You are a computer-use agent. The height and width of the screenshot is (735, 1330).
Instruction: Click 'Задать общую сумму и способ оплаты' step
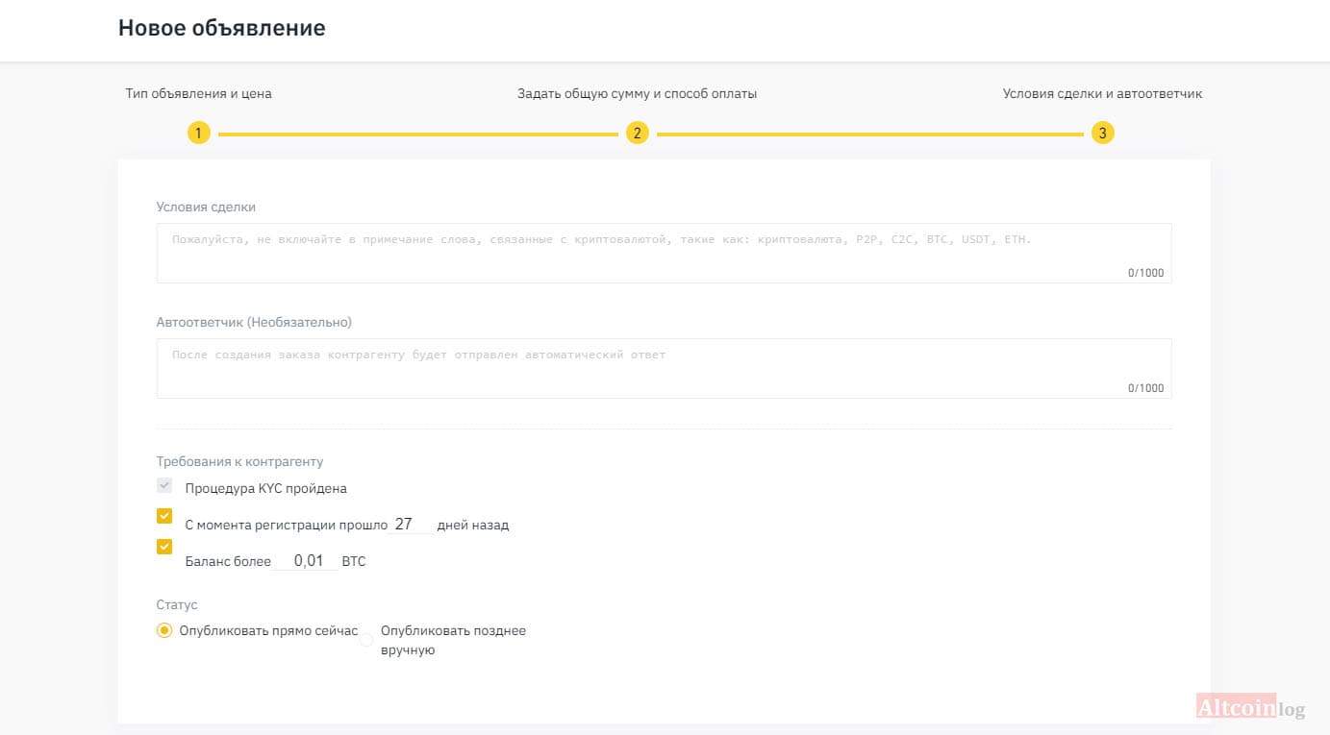pyautogui.click(x=637, y=93)
